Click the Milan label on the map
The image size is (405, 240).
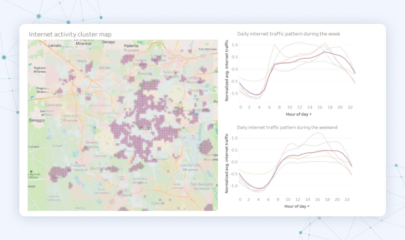tap(145, 128)
